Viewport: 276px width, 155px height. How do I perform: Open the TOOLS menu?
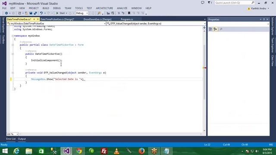(x=79, y=8)
